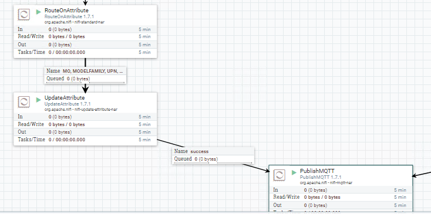Click Queued row of the MO, MODELFAMILY connection
431x214 pixels.
pyautogui.click(x=86, y=79)
